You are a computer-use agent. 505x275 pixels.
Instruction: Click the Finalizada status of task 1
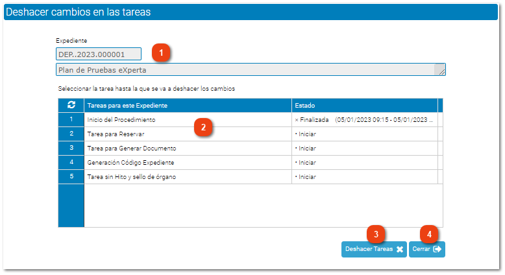pos(365,119)
